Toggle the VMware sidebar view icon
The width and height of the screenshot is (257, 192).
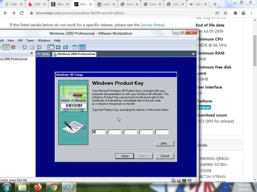[51, 47]
